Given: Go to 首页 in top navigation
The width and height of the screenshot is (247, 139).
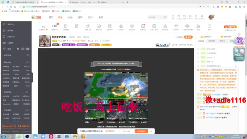Looking at the screenshot, I should coord(51,17).
